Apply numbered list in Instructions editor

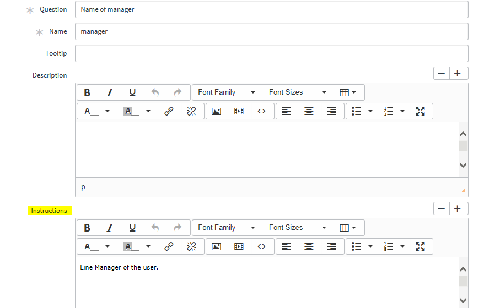[388, 246]
